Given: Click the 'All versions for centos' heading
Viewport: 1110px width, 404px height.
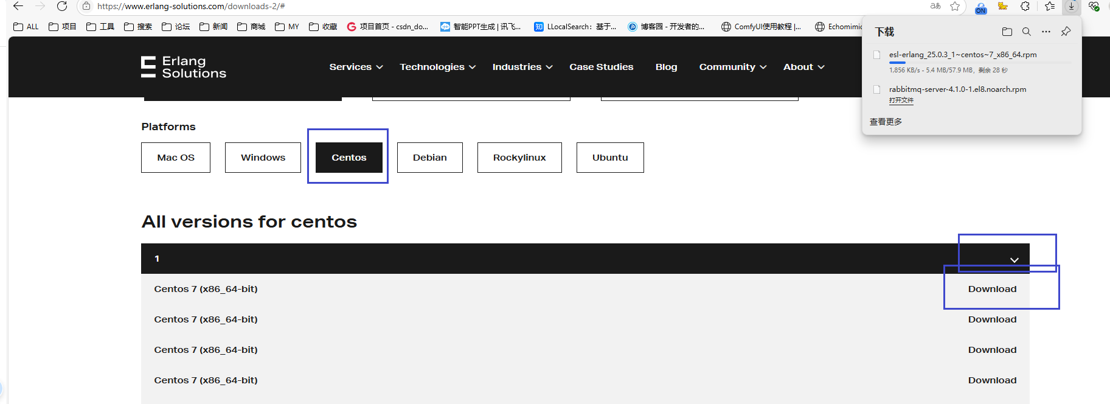Looking at the screenshot, I should (249, 221).
